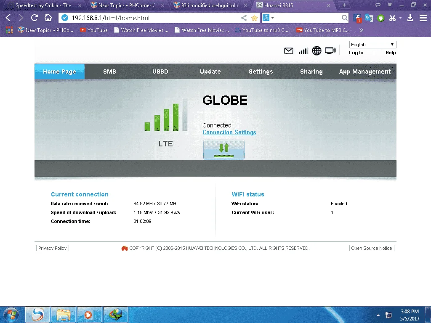Select the Home Page tab
The width and height of the screenshot is (431, 323).
(59, 71)
